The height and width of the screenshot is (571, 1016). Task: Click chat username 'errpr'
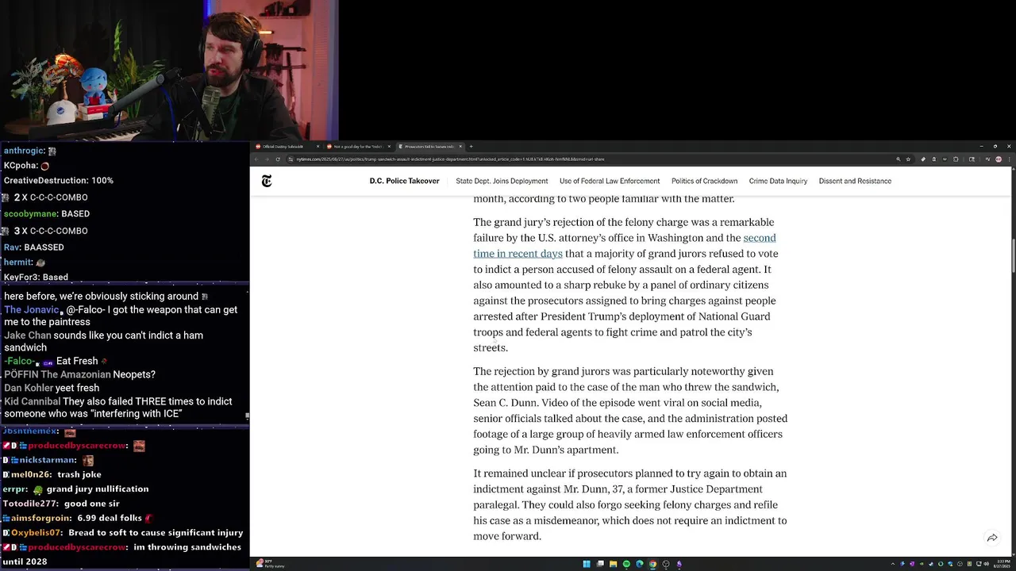click(15, 489)
